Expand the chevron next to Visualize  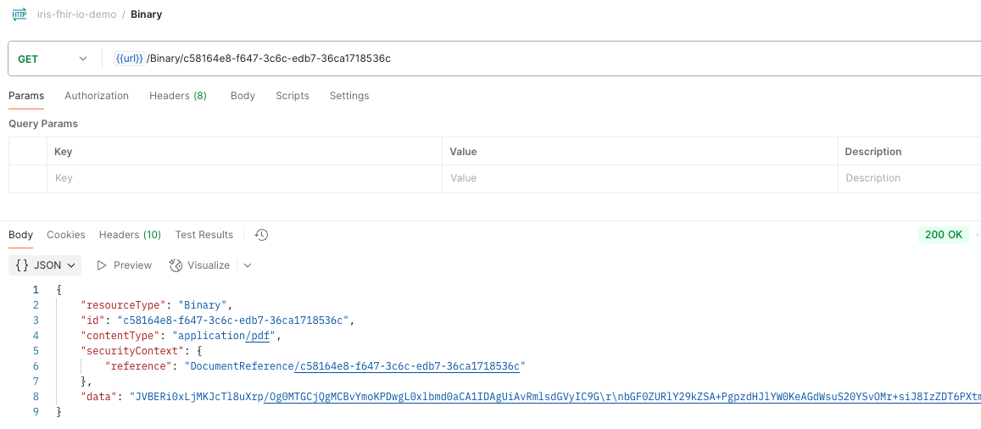248,265
